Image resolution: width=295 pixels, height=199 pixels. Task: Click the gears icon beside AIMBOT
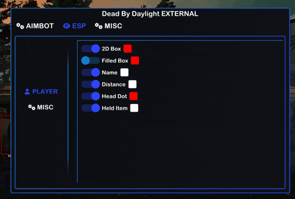(20, 26)
